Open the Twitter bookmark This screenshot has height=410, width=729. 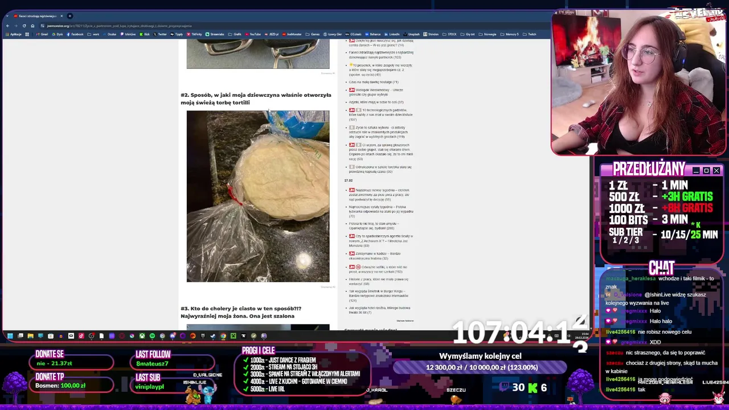(160, 34)
